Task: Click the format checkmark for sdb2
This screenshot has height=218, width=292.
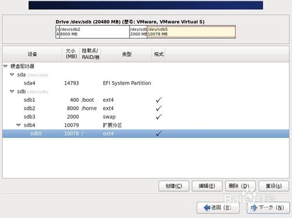Action: point(159,108)
